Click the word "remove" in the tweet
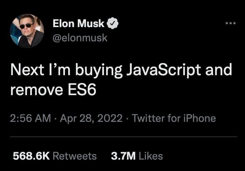 (x=37, y=90)
